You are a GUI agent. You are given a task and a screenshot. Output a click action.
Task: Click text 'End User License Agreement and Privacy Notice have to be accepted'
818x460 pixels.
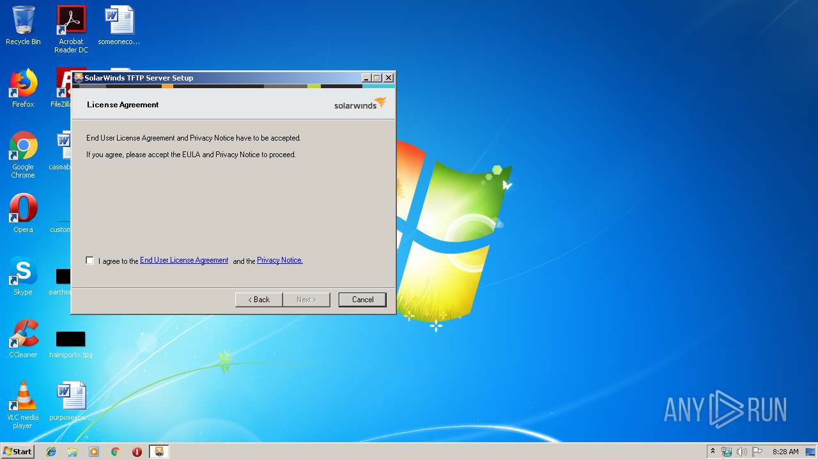194,138
